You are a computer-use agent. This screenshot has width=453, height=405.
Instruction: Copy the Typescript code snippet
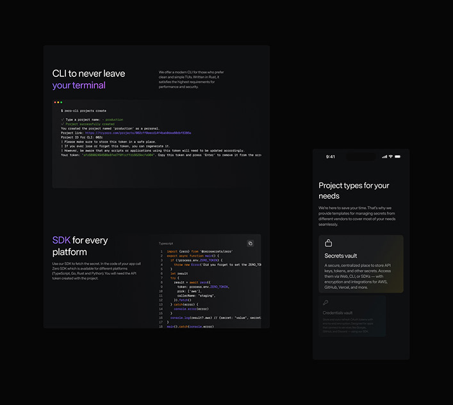click(250, 244)
